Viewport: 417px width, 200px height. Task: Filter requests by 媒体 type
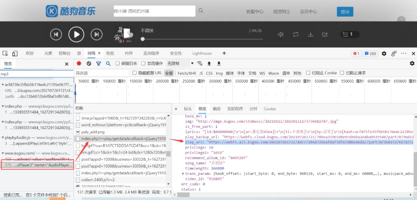(x=230, y=73)
